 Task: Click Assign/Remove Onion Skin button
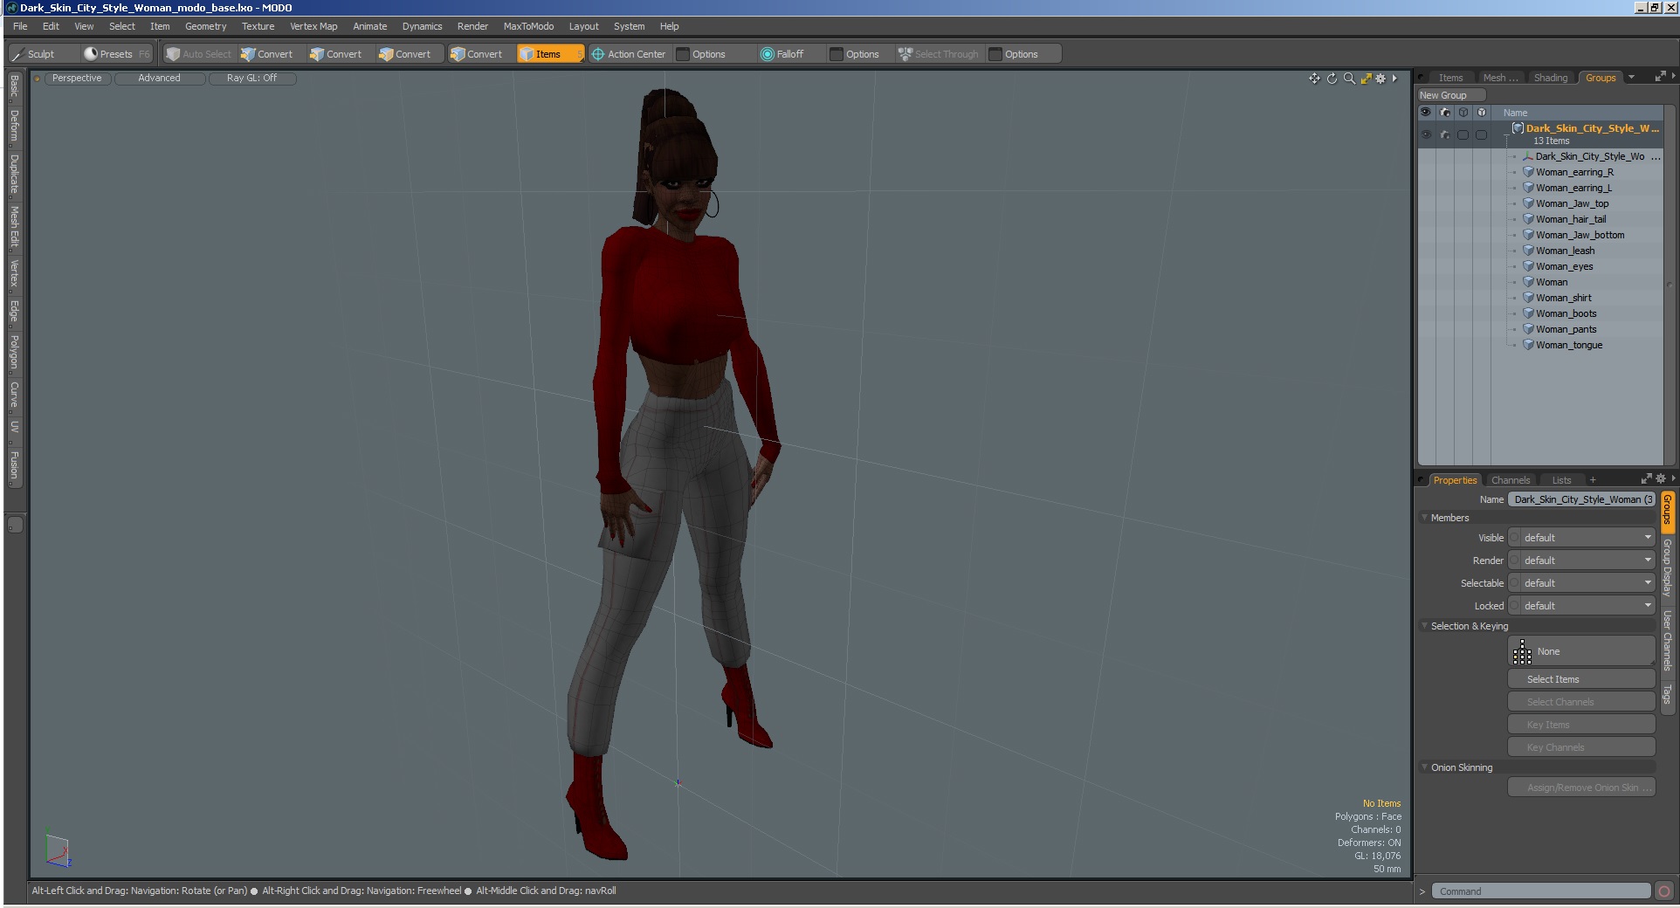coord(1581,788)
